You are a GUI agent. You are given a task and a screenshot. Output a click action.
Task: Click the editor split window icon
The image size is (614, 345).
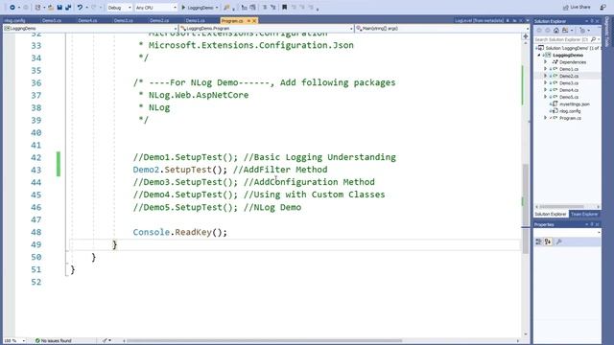click(526, 36)
